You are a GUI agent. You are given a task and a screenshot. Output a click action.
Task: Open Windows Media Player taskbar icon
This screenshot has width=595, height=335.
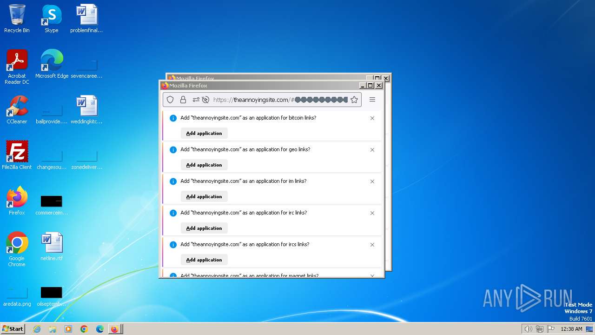[x=68, y=329]
